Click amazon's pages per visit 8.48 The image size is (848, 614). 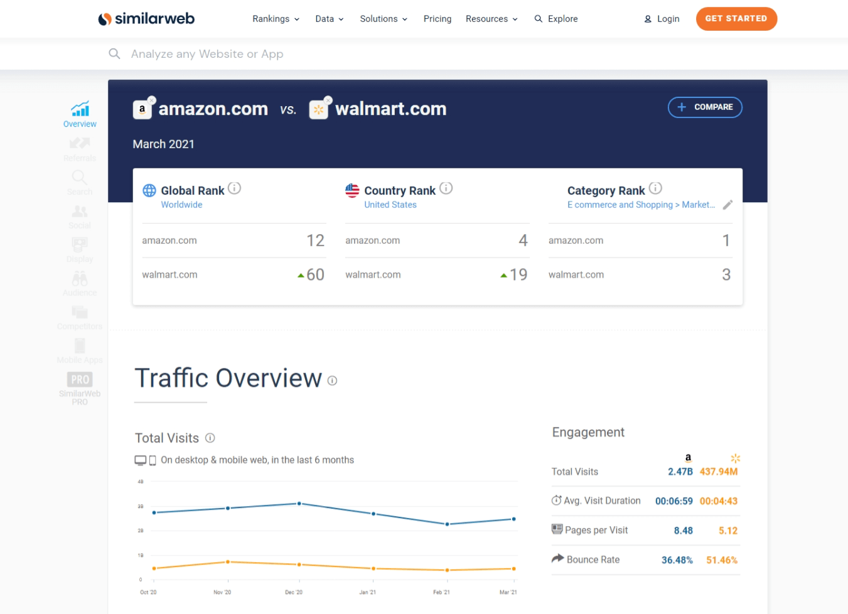(x=684, y=531)
